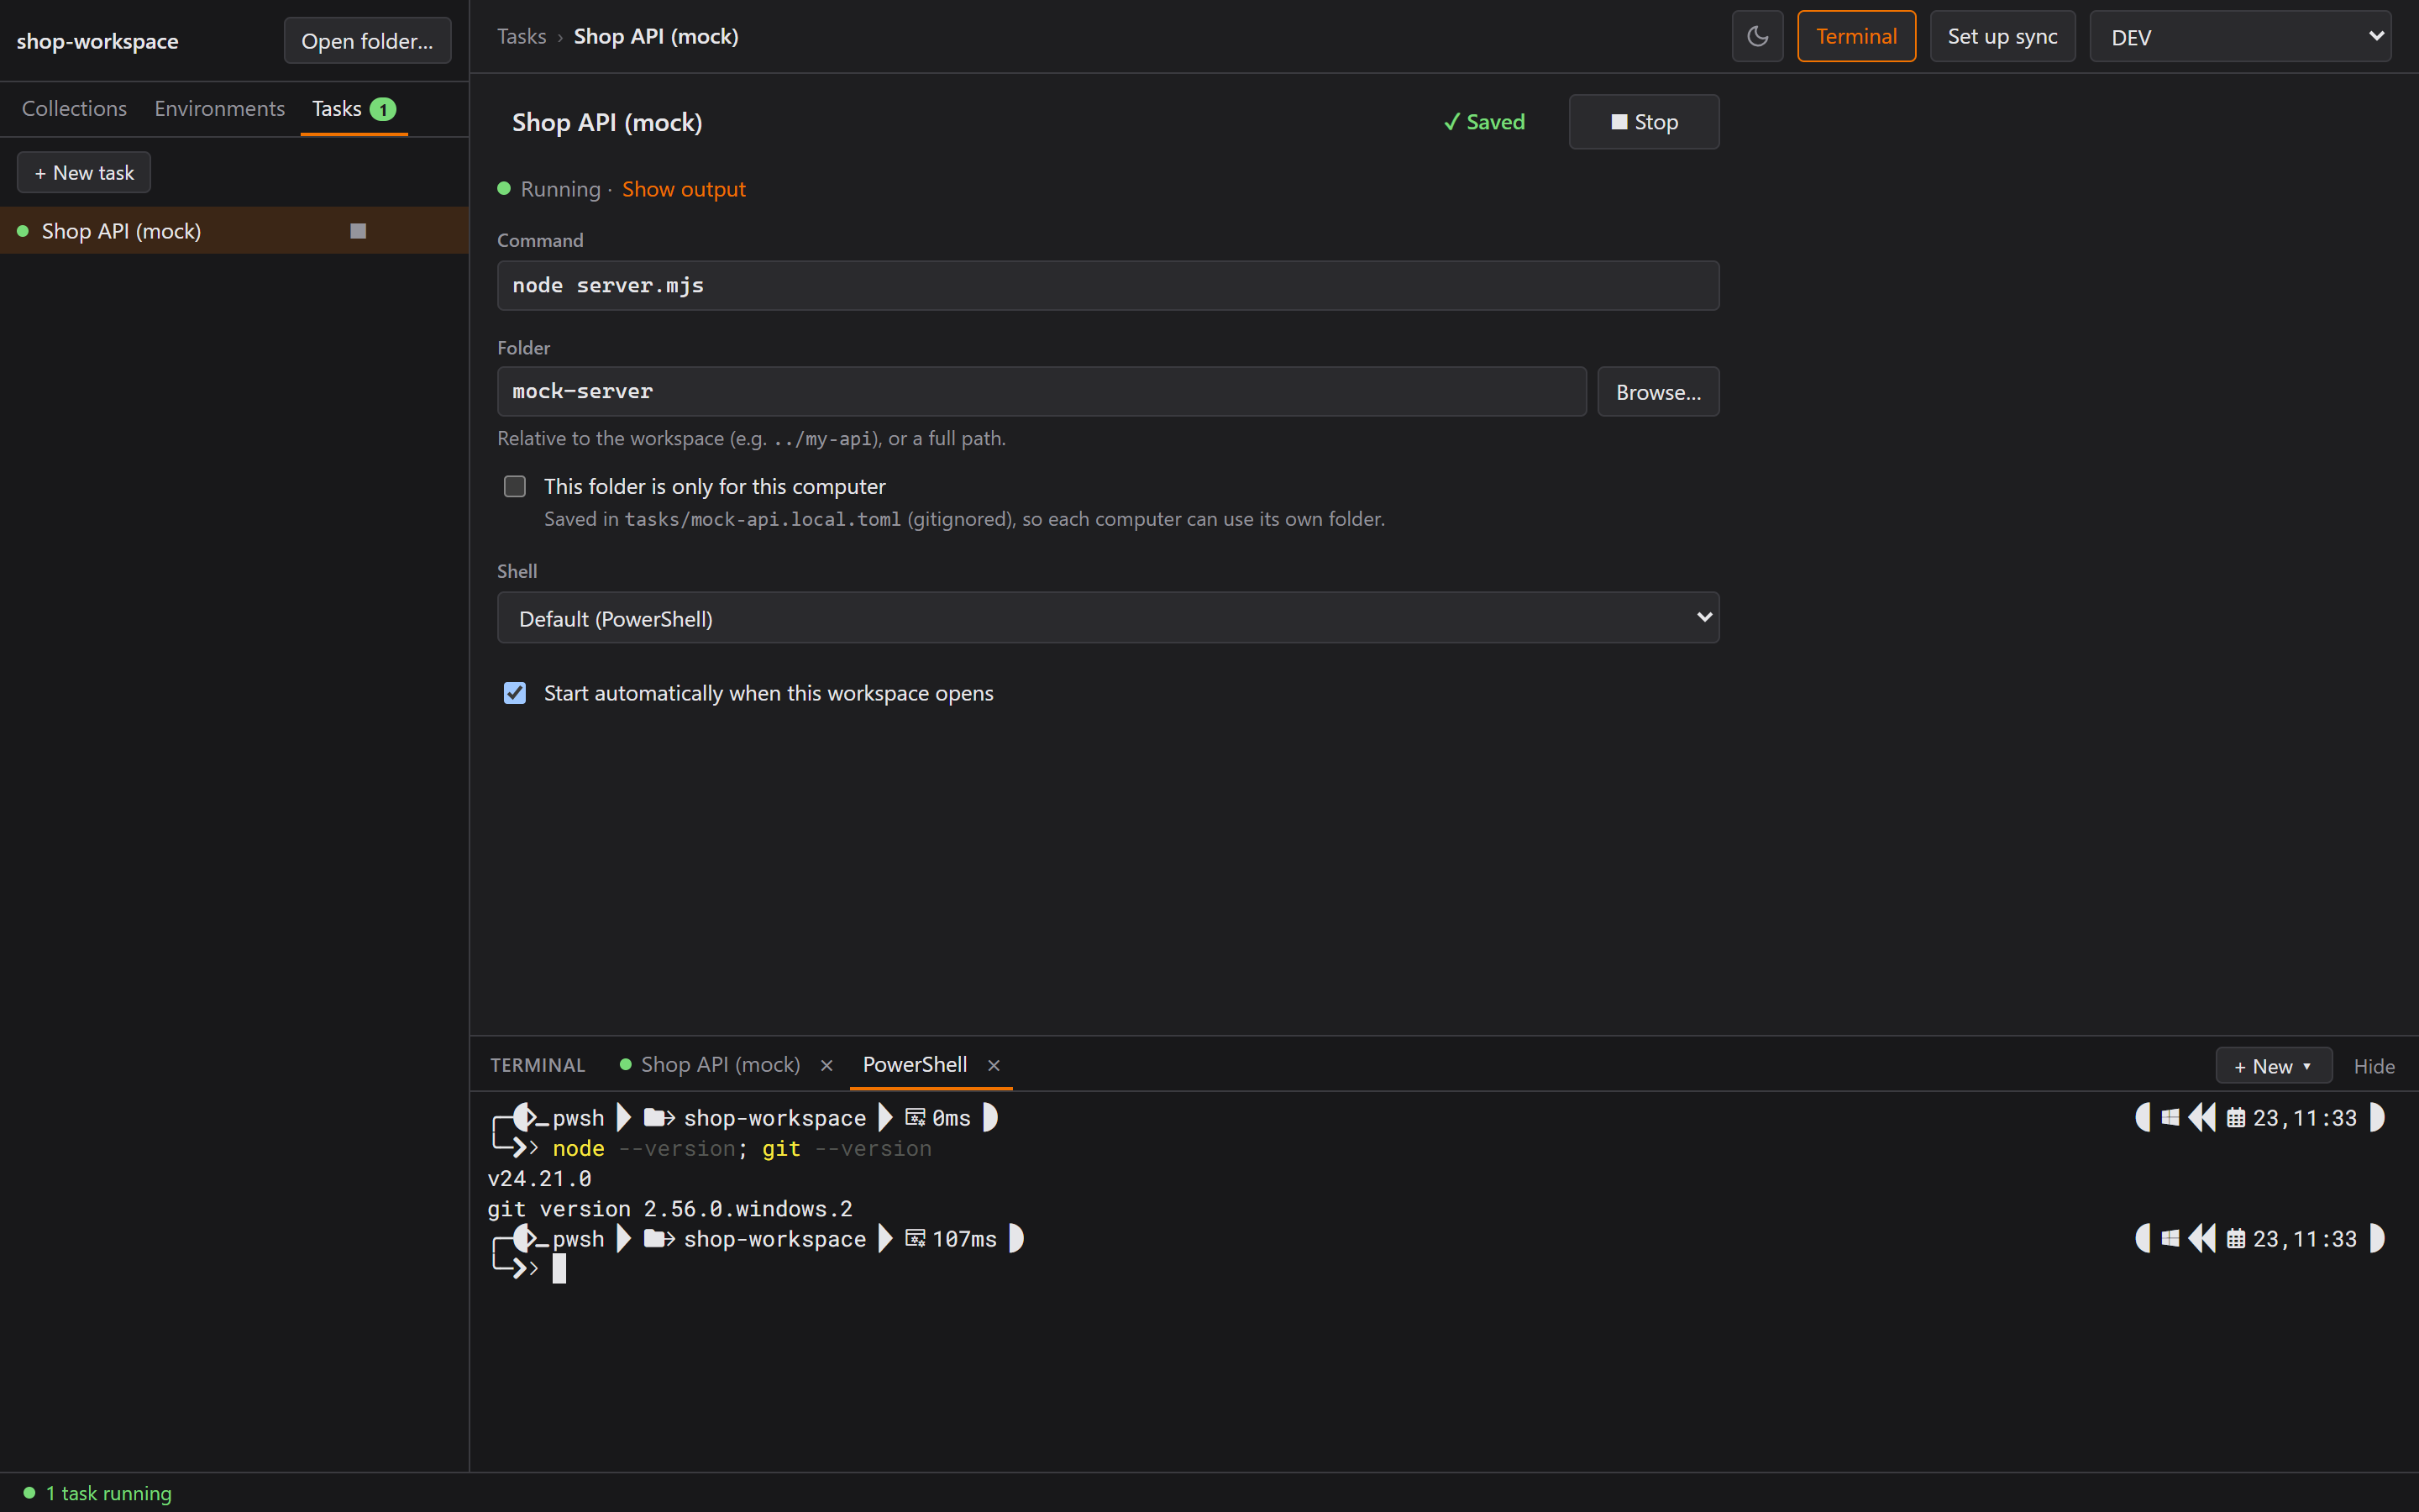
Task: Click the v24.21.0 terminal output
Action: (538, 1179)
